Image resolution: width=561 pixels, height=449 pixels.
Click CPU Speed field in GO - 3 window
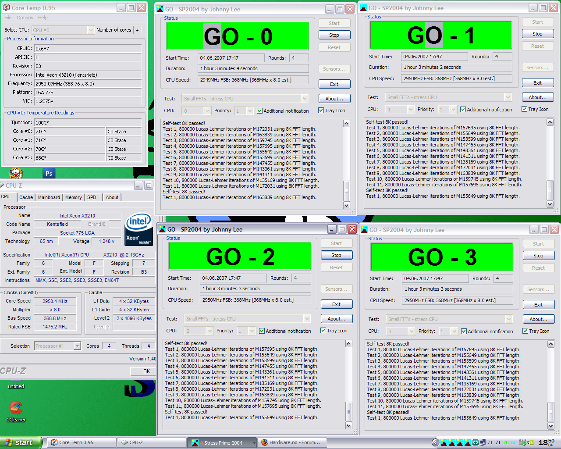(x=458, y=300)
